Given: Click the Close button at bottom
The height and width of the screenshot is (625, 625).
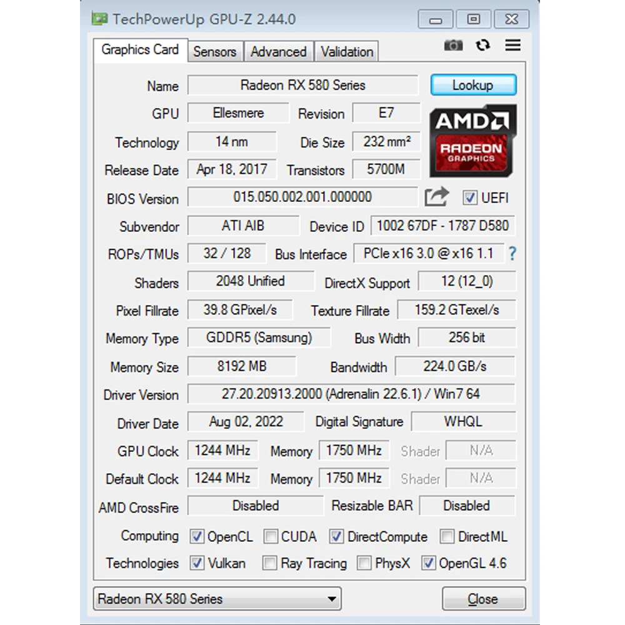Looking at the screenshot, I should click(484, 599).
